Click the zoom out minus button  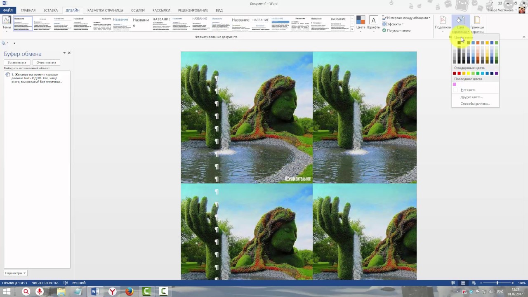[x=481, y=283]
